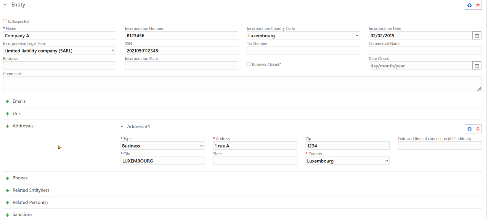Screen dimensions: 488x219
Task: Open the address Country dropdown
Action: [347, 161]
